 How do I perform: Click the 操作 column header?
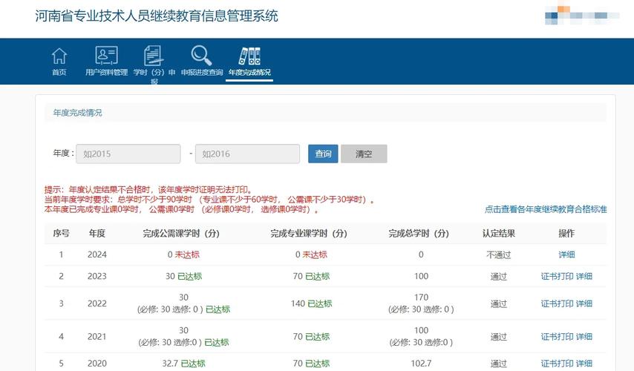pyautogui.click(x=566, y=234)
